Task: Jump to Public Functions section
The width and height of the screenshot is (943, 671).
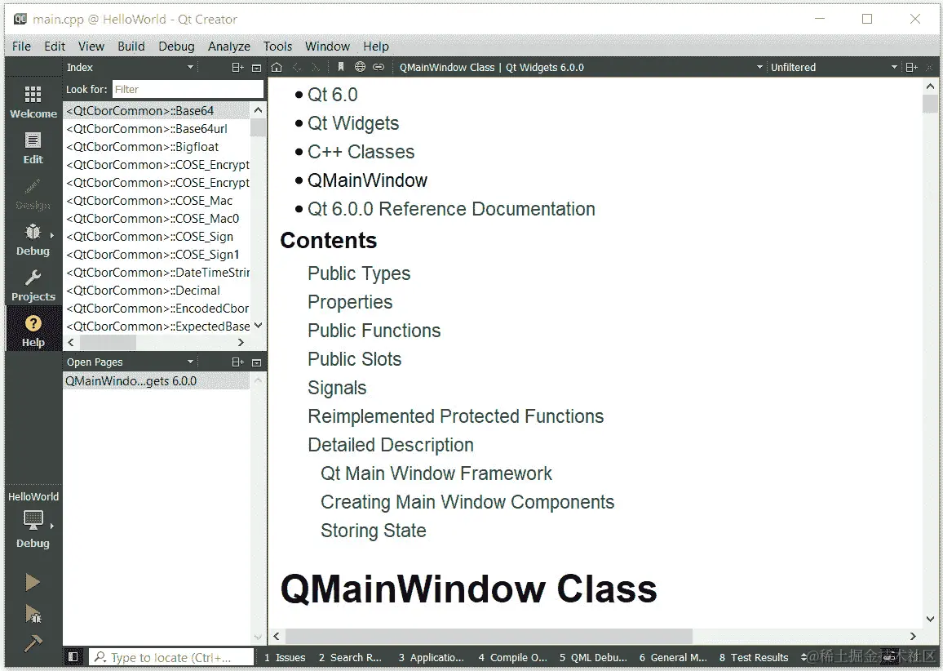Action: pos(374,331)
